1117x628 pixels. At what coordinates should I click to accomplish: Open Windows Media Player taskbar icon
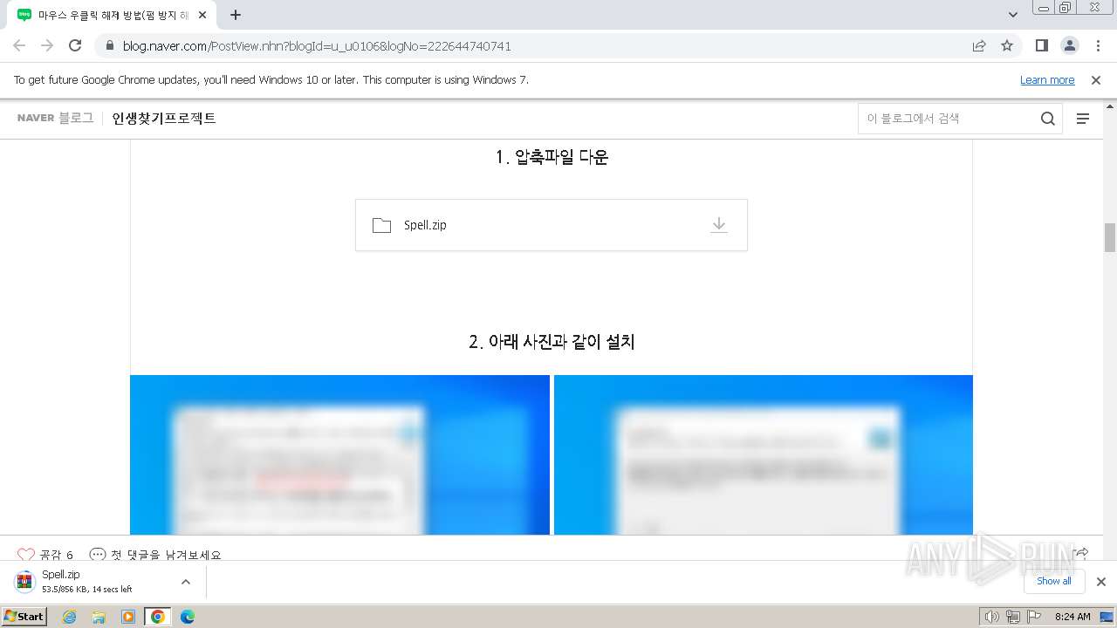tap(128, 617)
